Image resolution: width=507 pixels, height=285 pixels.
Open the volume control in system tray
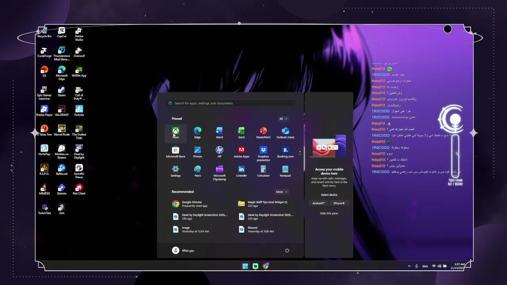439,266
